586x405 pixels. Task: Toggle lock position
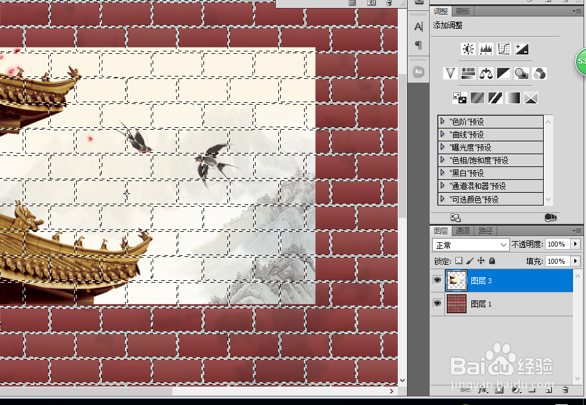pos(481,261)
